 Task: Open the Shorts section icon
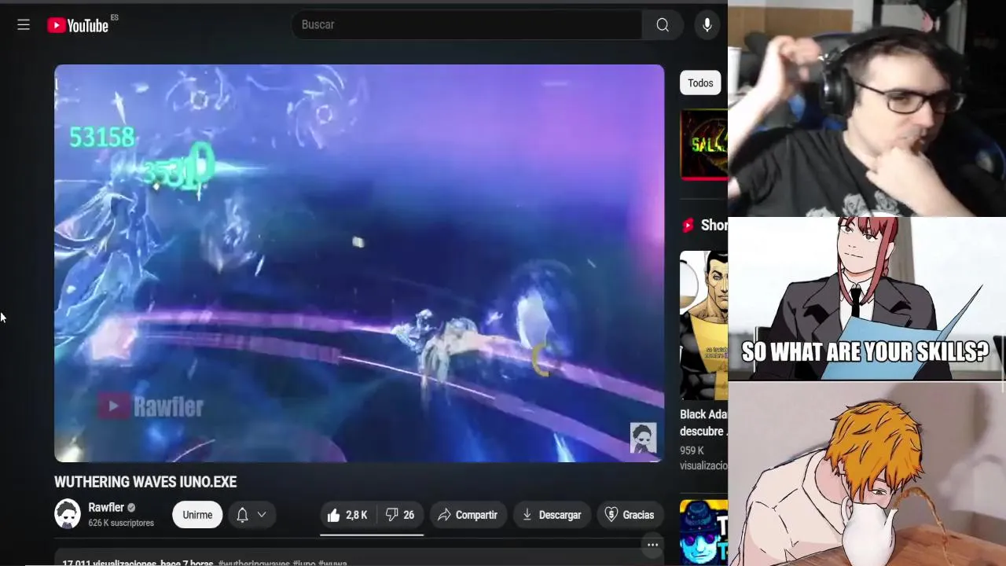(x=688, y=226)
